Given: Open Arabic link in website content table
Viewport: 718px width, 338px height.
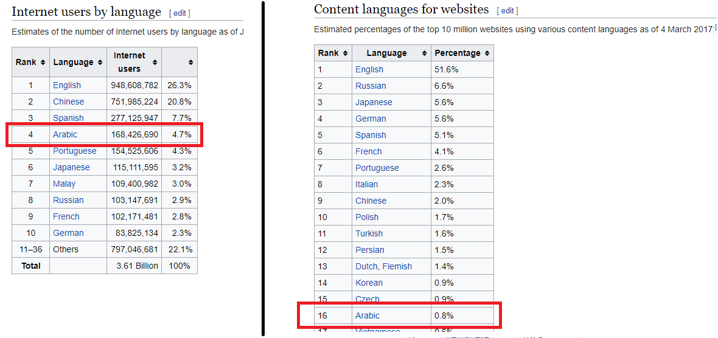Looking at the screenshot, I should (x=368, y=316).
